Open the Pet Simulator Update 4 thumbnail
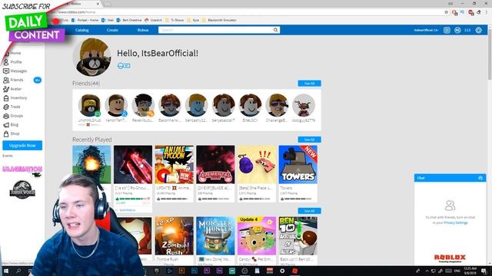This screenshot has width=492, height=276. pos(257,235)
